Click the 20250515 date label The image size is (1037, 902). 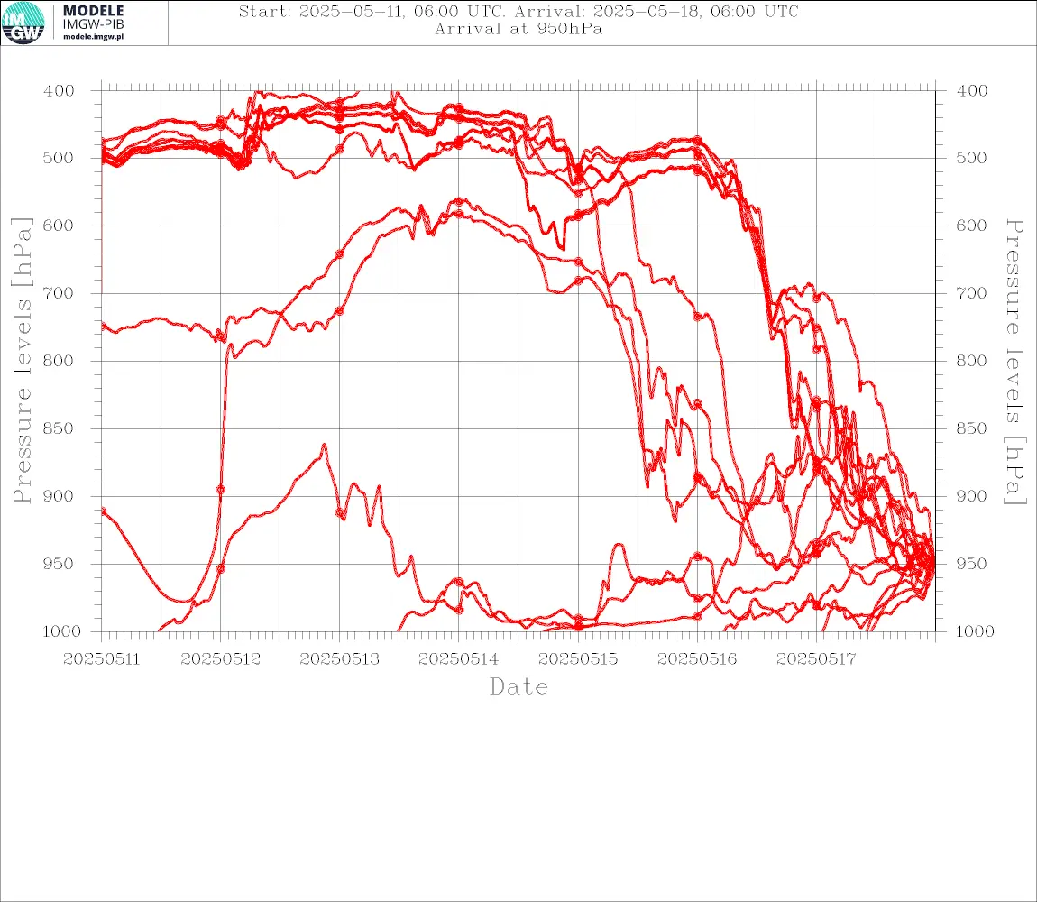pos(578,659)
